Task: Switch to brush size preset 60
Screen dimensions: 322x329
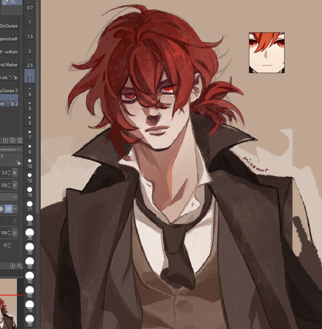Action: 30,292
